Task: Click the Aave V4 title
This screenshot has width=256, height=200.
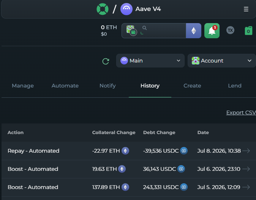Action: (148, 9)
